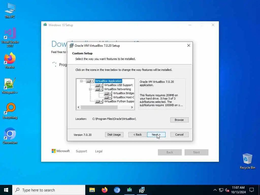Open the taskbar clock and date
Viewport: 260px width, 195px height.
(238, 190)
